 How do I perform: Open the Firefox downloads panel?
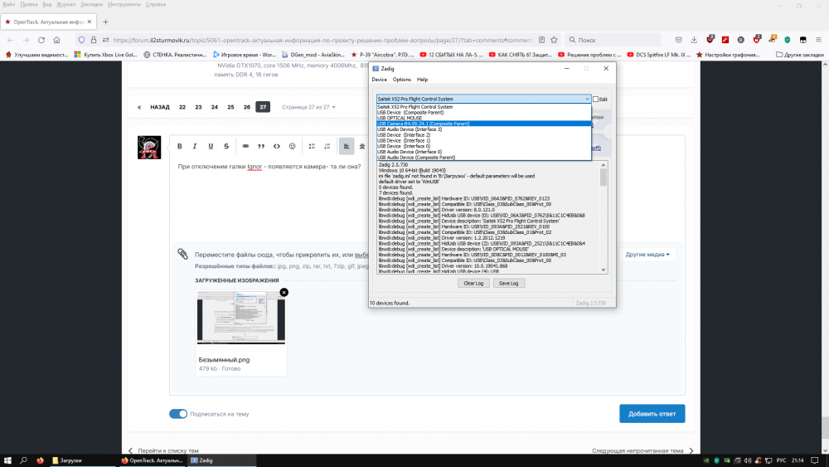point(694,40)
